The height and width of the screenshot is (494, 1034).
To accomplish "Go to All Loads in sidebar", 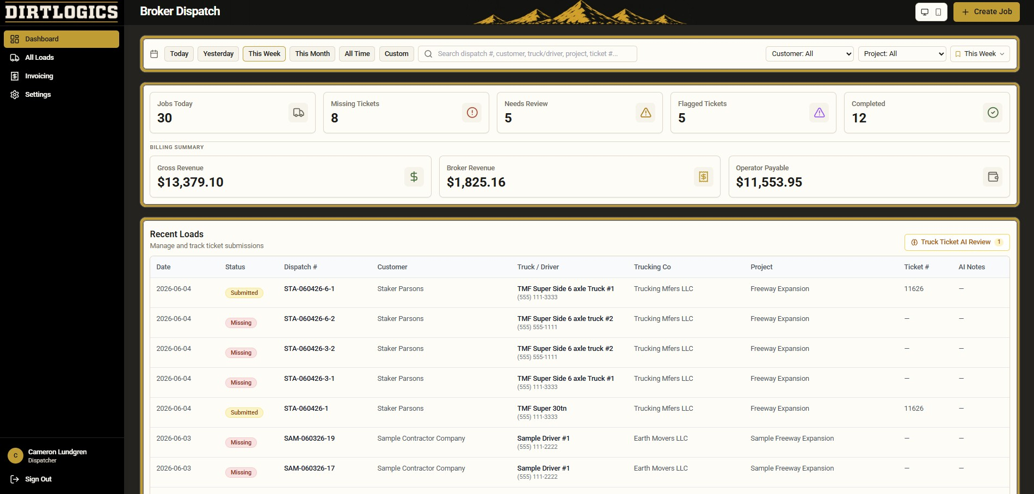I will (x=61, y=58).
